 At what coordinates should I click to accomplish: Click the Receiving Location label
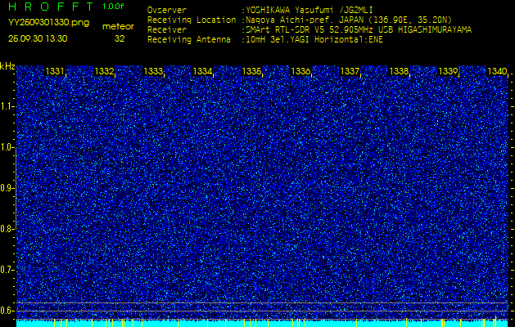pyautogui.click(x=192, y=20)
